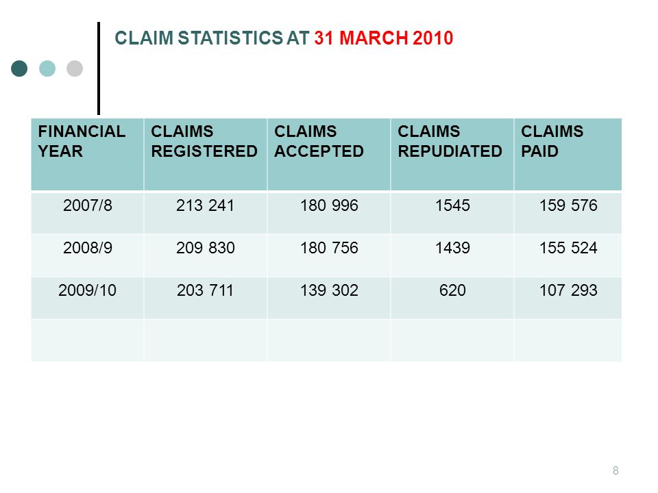The height and width of the screenshot is (493, 658).
Task: Click the 1439 repudiated value
Action: 452,248
